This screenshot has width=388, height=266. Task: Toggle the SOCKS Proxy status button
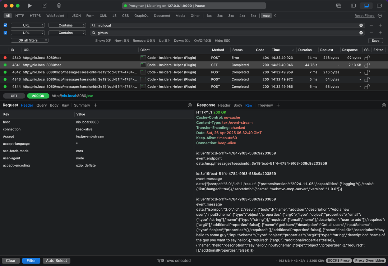tap(338, 261)
